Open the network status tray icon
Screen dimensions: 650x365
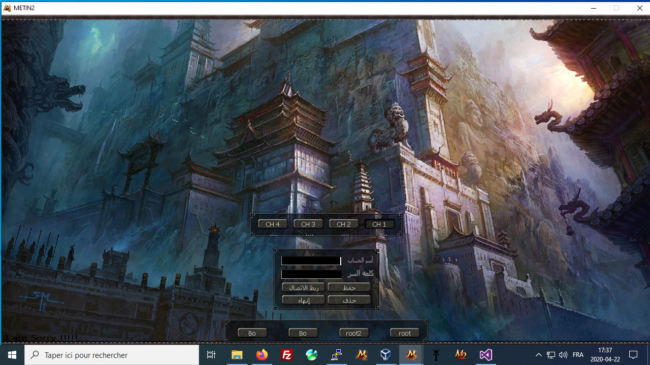pos(551,355)
